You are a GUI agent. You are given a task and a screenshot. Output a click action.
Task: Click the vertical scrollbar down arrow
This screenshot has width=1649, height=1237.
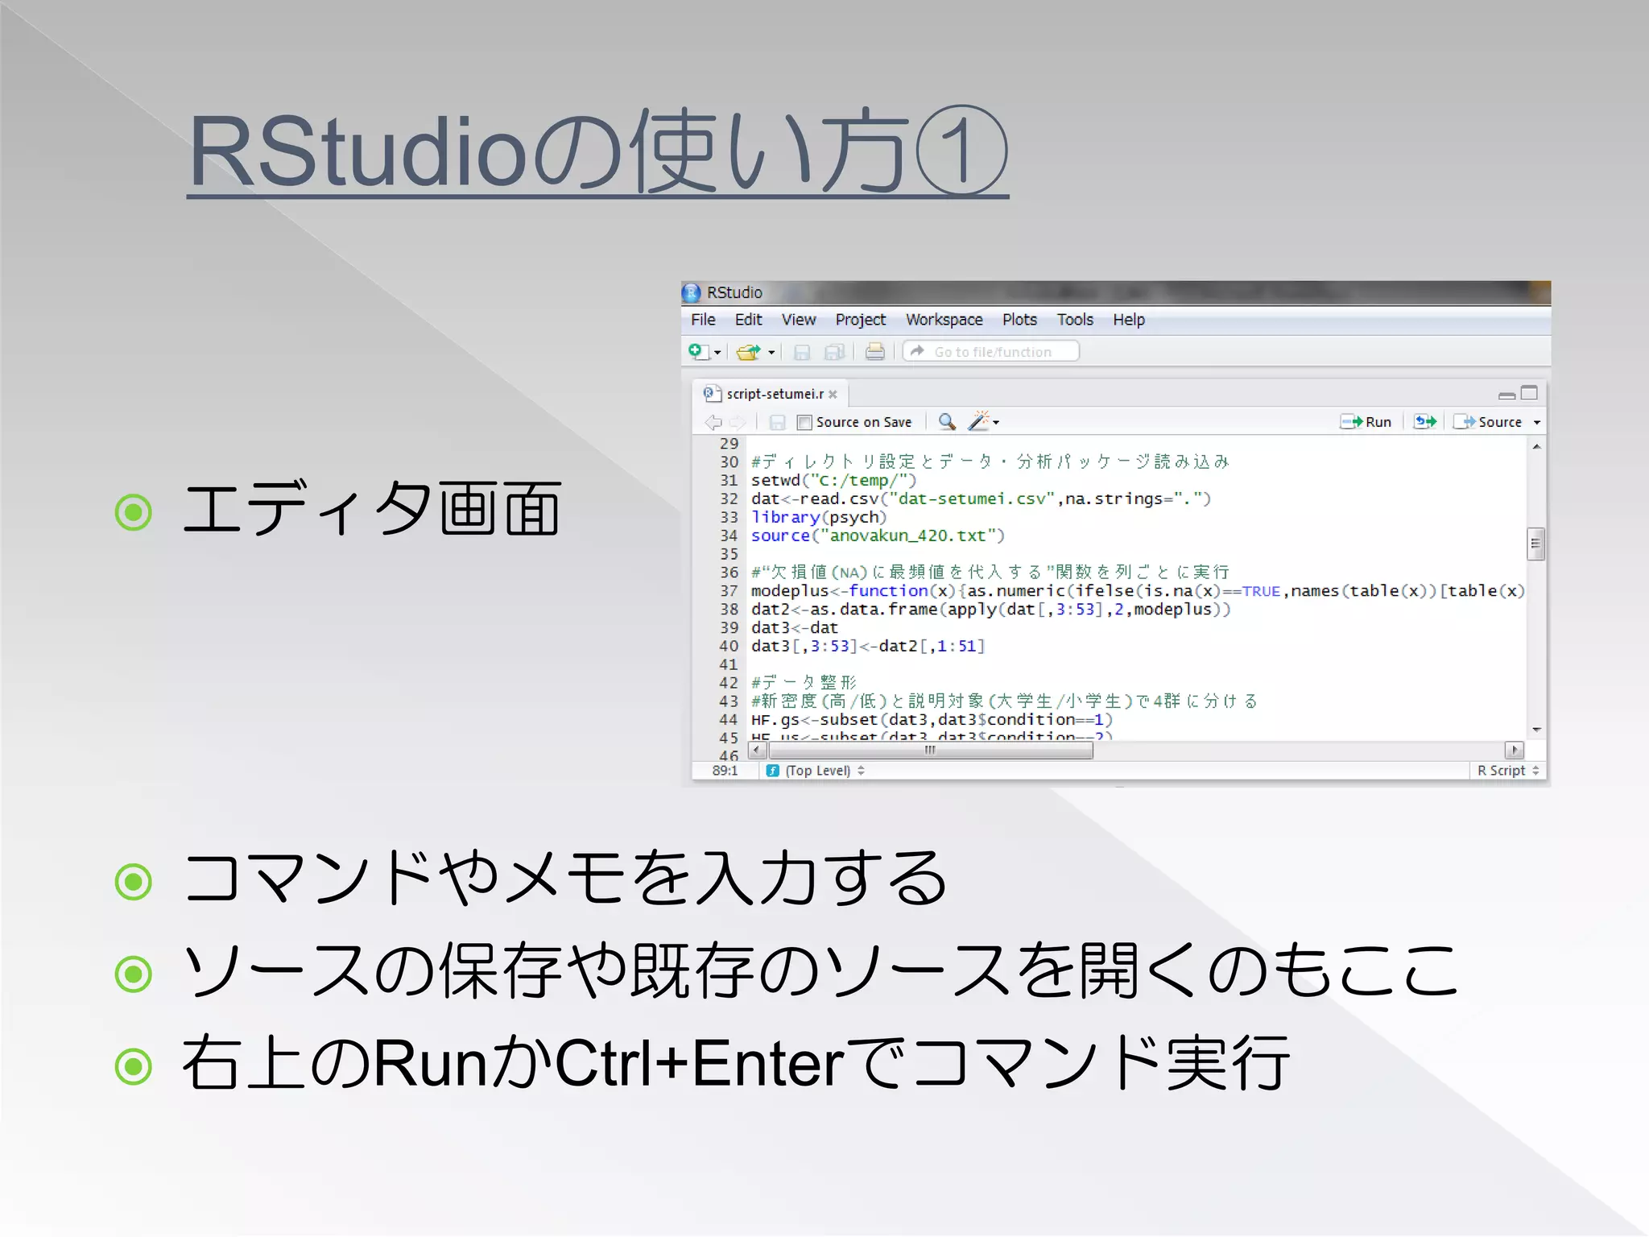pyautogui.click(x=1536, y=730)
